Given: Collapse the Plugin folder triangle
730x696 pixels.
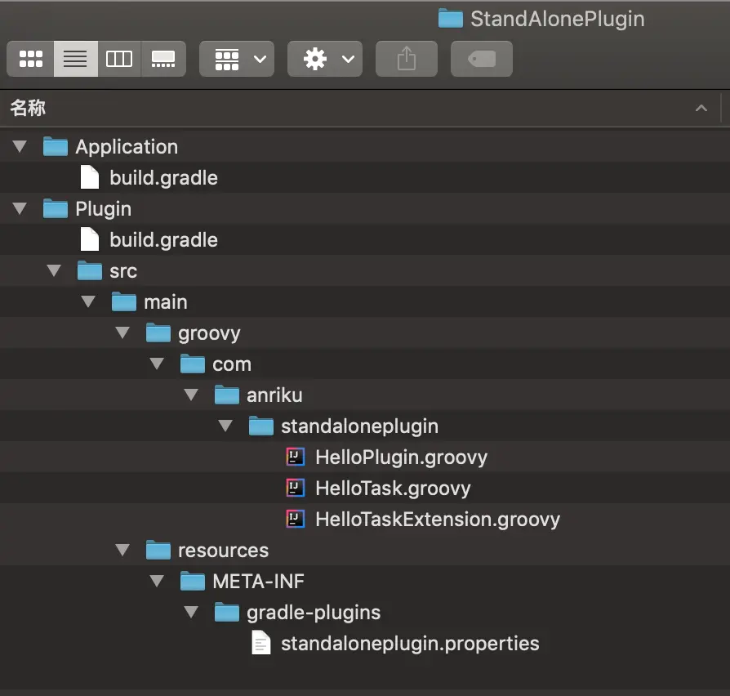Looking at the screenshot, I should tap(20, 208).
